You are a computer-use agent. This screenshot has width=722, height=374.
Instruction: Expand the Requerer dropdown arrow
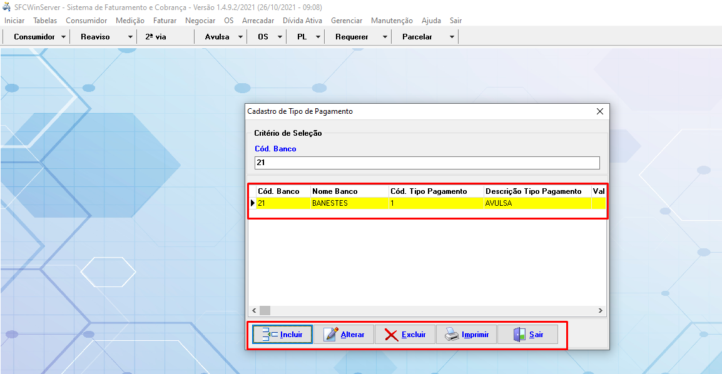385,37
